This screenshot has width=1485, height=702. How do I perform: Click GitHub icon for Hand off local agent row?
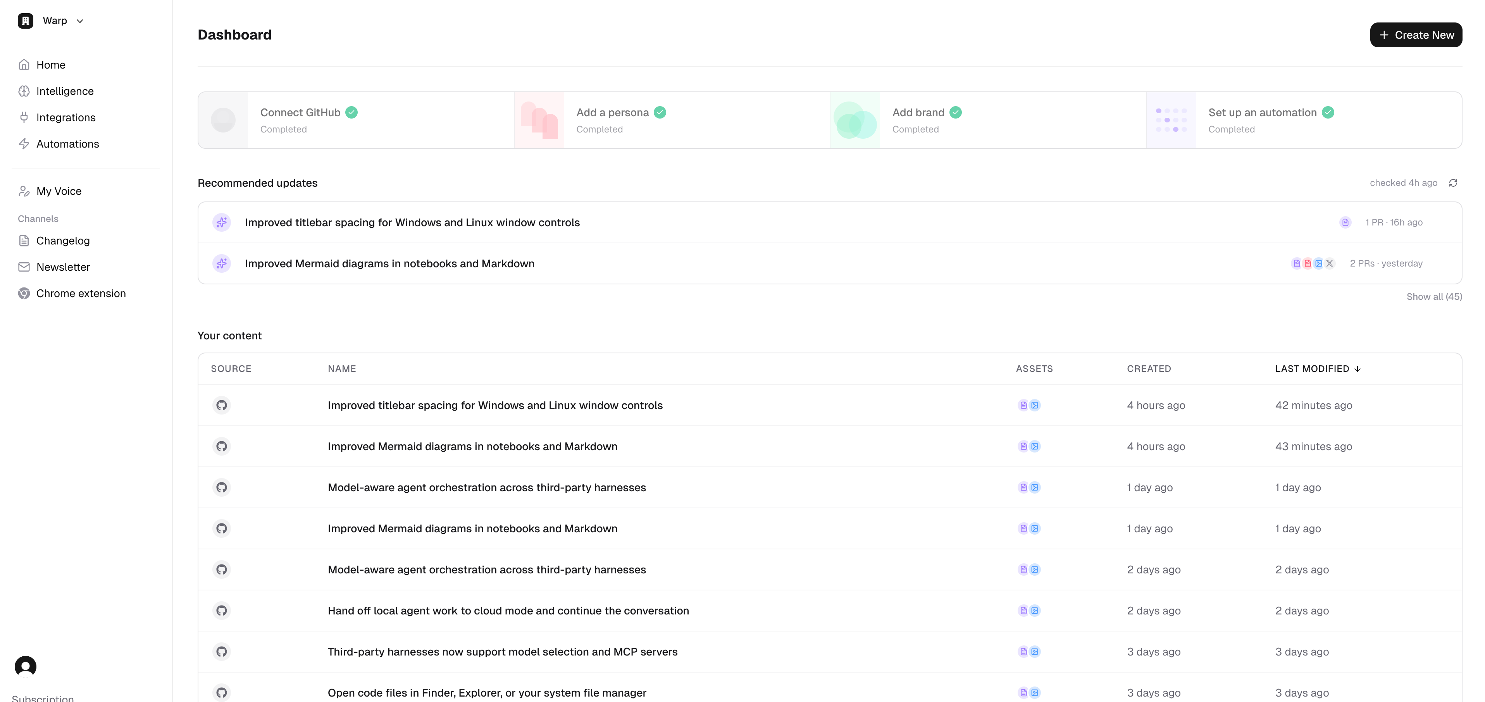pos(221,611)
